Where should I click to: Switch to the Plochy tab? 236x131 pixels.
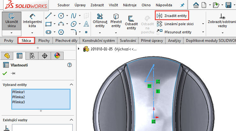click(x=44, y=41)
